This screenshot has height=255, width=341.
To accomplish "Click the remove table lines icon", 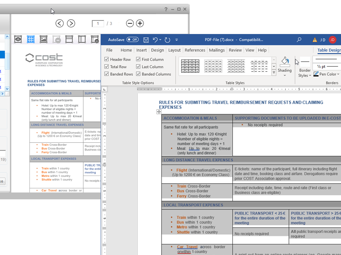I will point(95,39).
